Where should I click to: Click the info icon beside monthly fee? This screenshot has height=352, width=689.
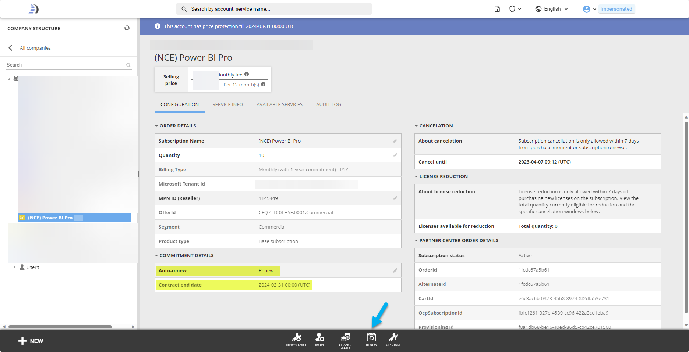247,74
